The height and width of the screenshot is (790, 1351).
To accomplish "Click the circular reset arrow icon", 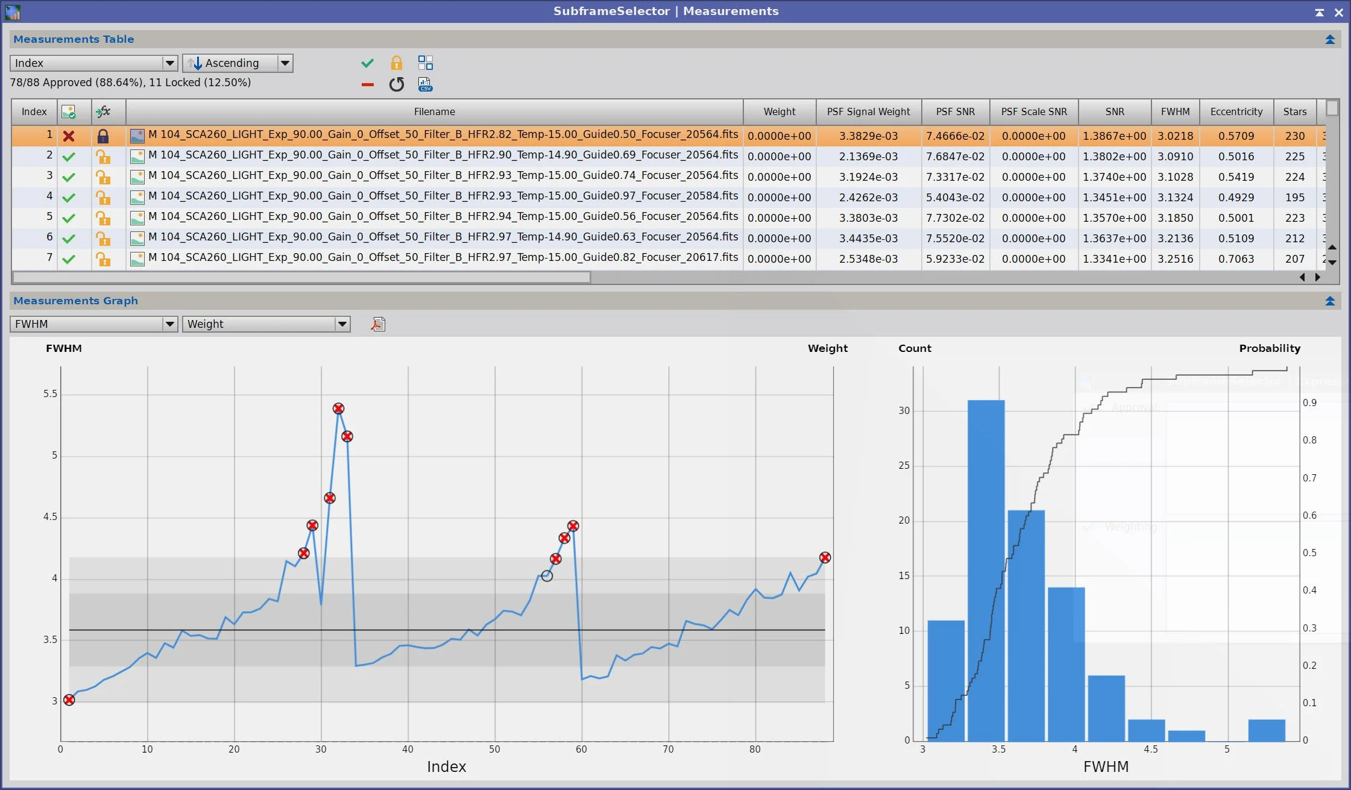I will click(x=396, y=84).
